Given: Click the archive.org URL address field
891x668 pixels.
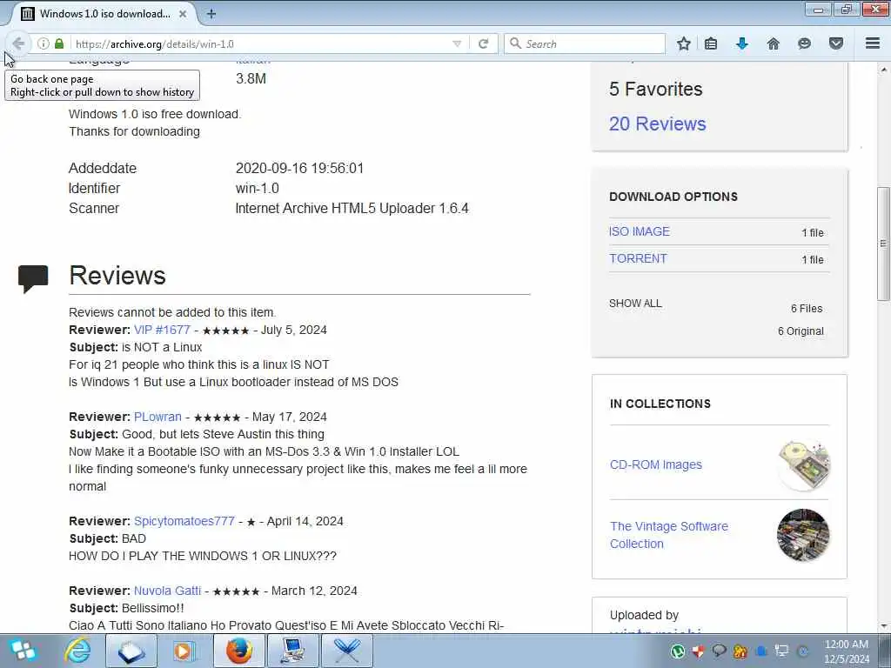Looking at the screenshot, I should (x=261, y=43).
